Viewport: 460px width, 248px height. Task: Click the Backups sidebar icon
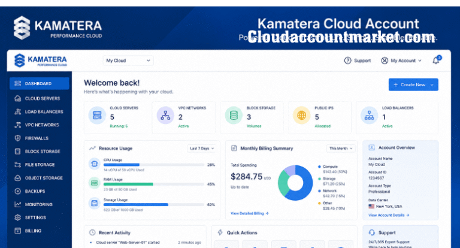[x=17, y=191]
